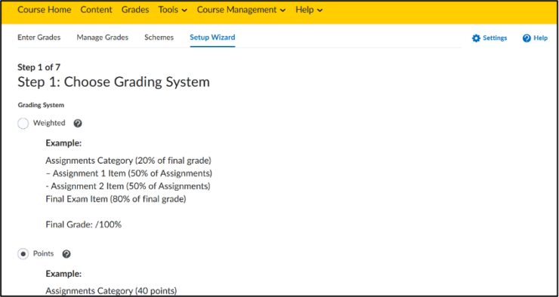Click 'Assignment 1 Item (50% of Assignments)' line
Screen dimensions: 559x297
pos(128,173)
